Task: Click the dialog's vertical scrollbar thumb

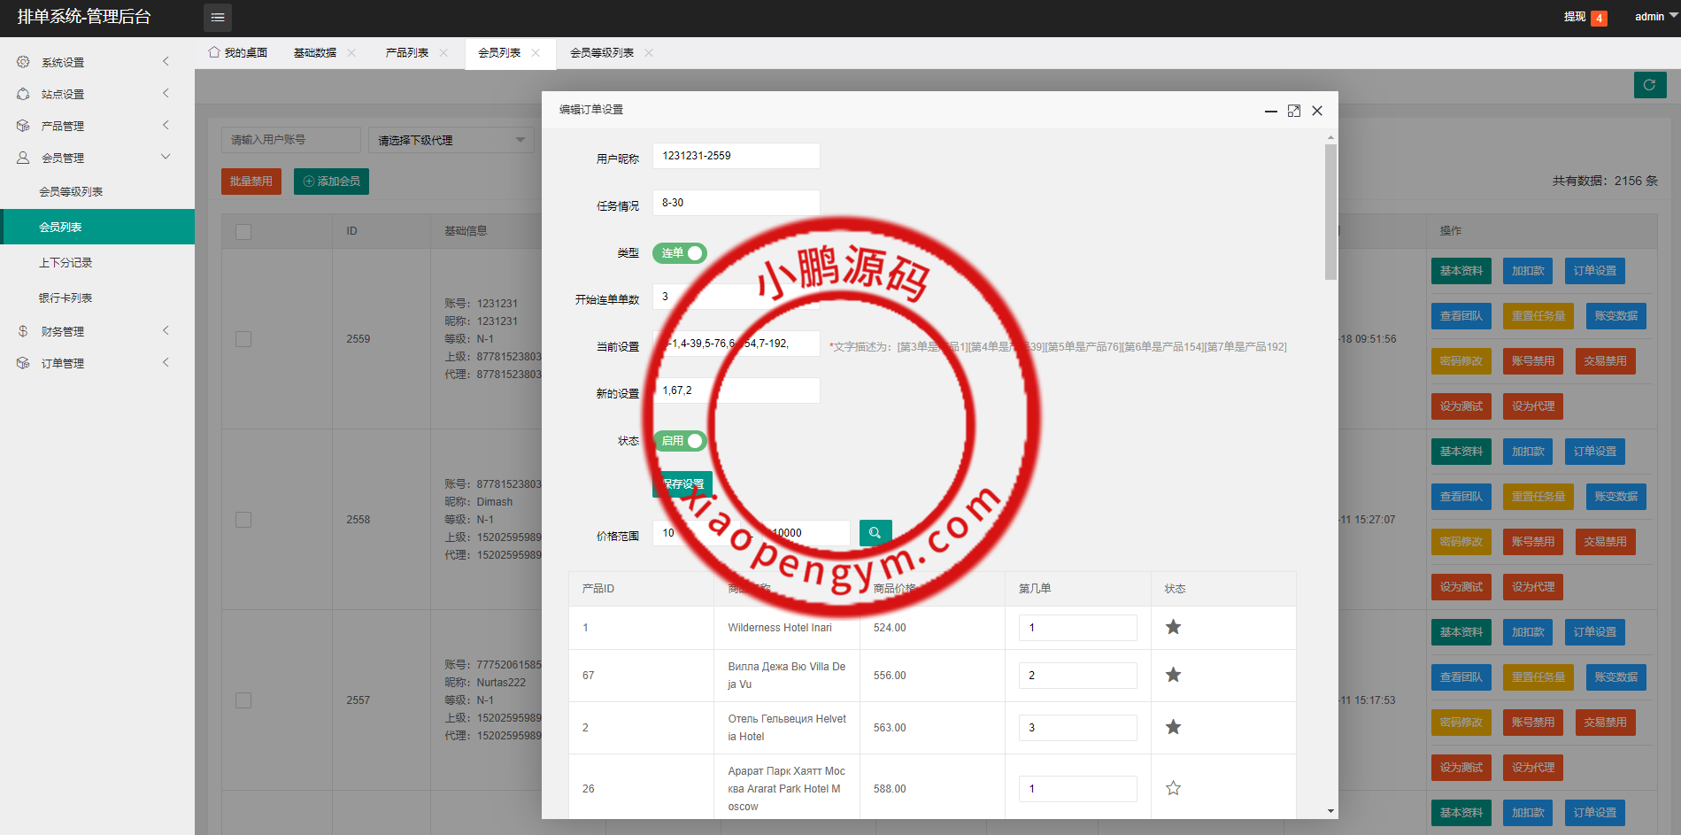Action: [x=1330, y=213]
